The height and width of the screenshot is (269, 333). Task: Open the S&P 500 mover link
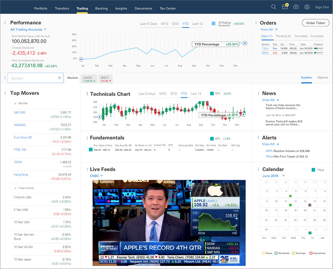pyautogui.click(x=20, y=112)
